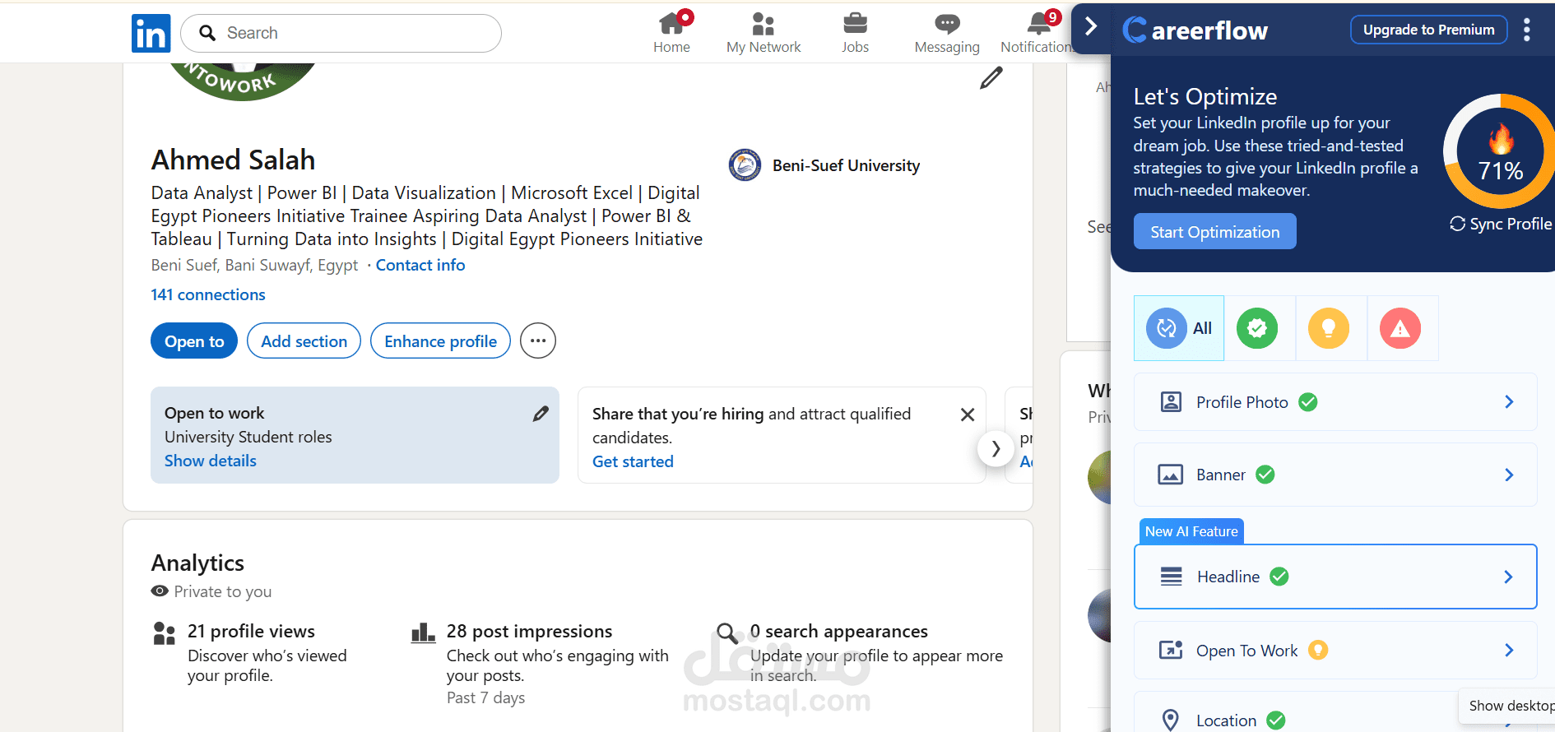The height and width of the screenshot is (732, 1555).
Task: Click Upgrade to Premium button
Action: (1429, 30)
